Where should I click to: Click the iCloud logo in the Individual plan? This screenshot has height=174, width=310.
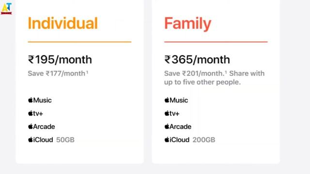[40, 140]
